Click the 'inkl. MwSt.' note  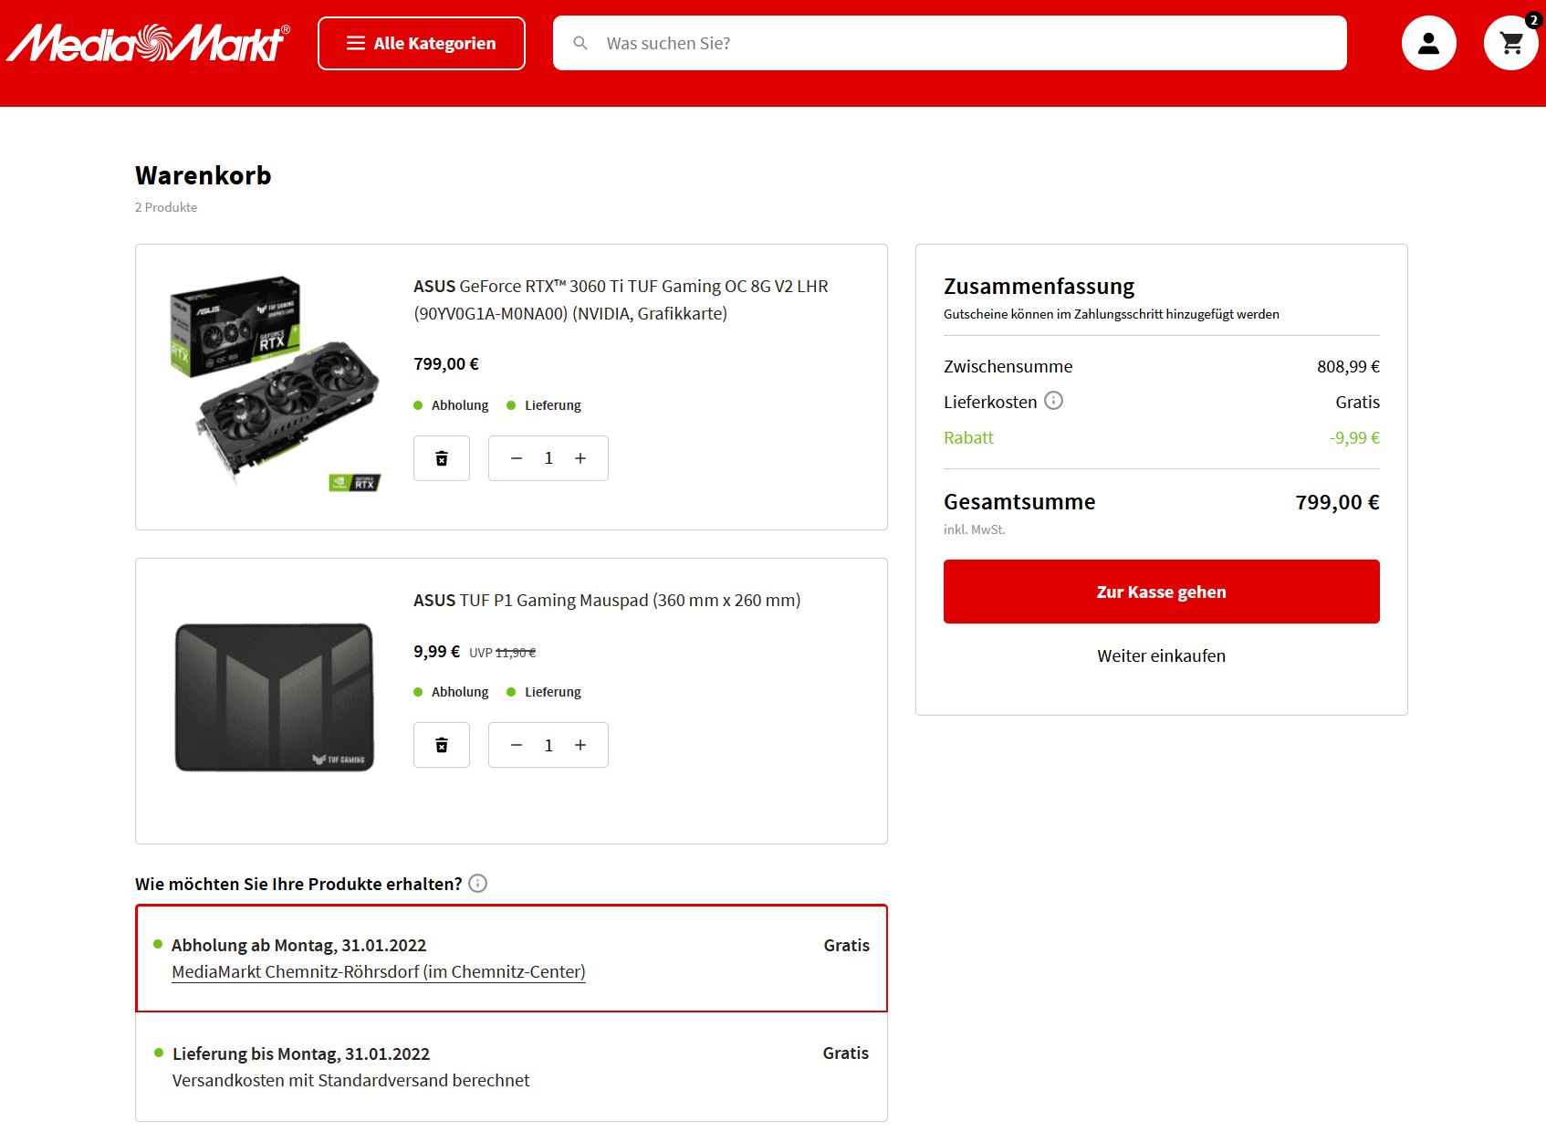coord(975,529)
